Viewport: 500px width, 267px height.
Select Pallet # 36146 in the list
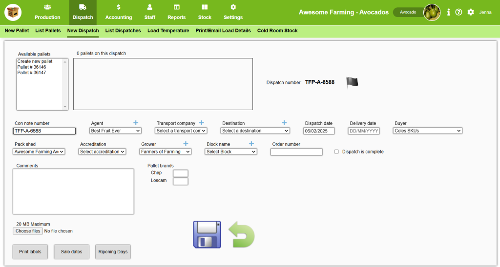pyautogui.click(x=32, y=67)
